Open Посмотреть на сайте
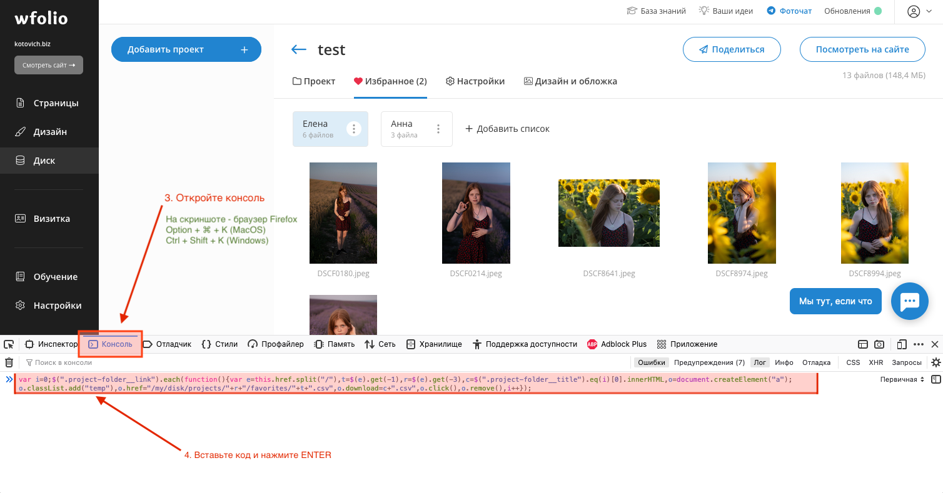The image size is (943, 493). click(862, 49)
